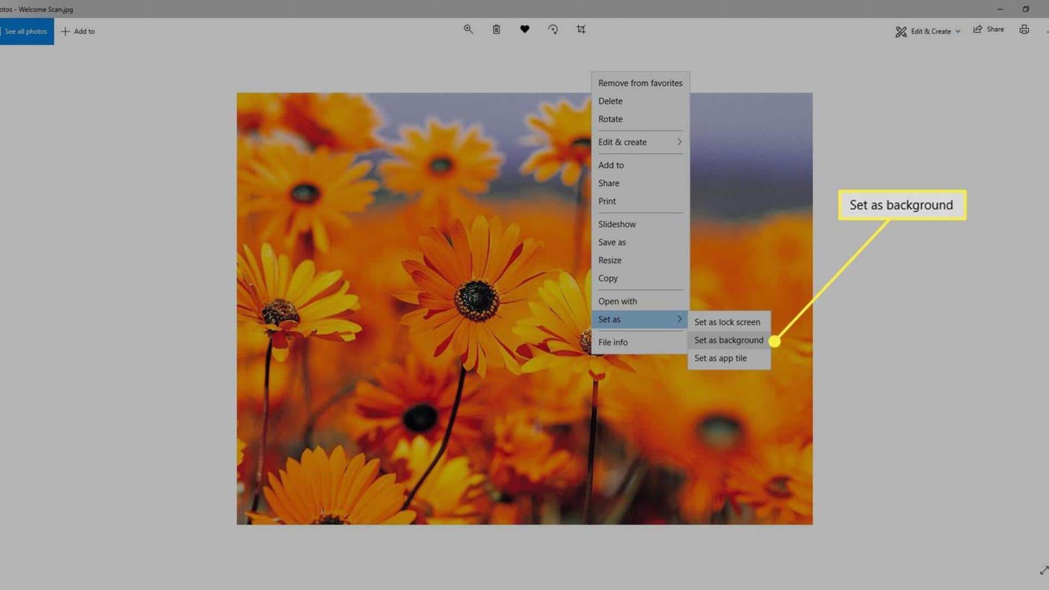Click the Add to plus icon
Image resolution: width=1049 pixels, height=590 pixels.
(x=66, y=31)
